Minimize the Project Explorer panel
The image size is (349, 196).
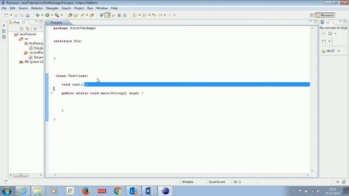[36, 22]
